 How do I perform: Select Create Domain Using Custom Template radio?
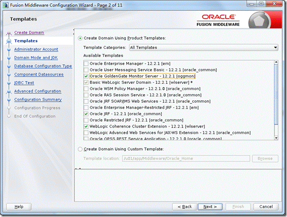coord(80,149)
